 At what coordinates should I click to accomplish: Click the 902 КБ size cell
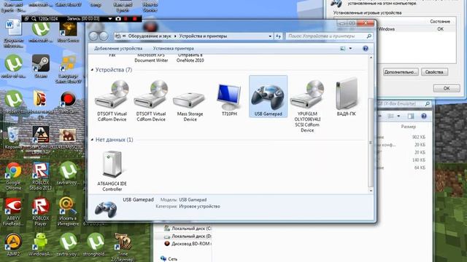(418, 138)
